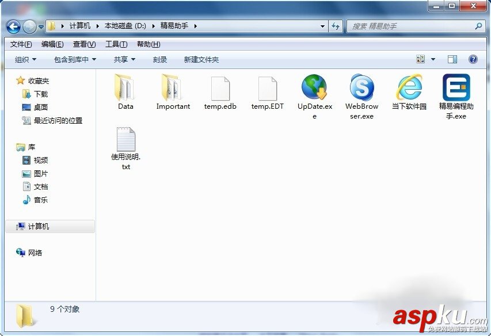Toggle the preview pane icon
491x336 pixels.
(x=452, y=59)
